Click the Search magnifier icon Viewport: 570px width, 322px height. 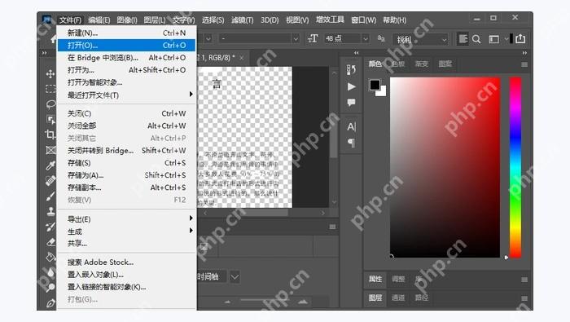tap(476, 39)
